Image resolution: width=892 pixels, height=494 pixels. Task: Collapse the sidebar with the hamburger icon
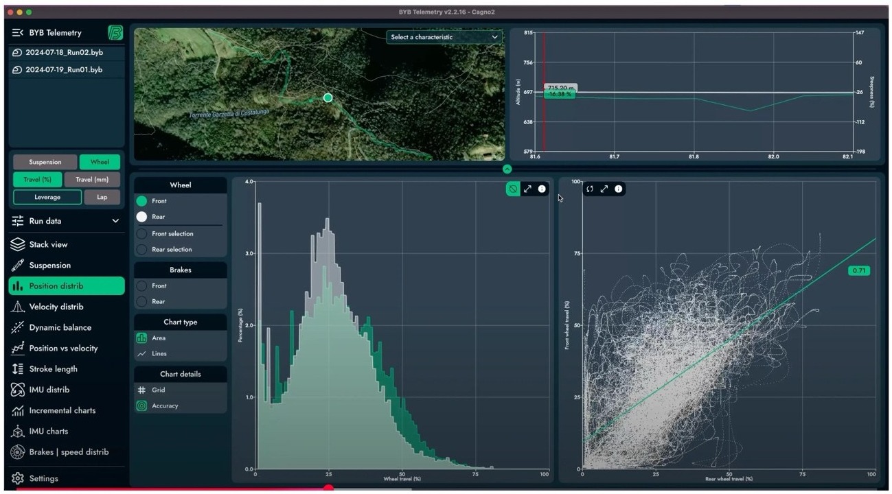pos(18,32)
